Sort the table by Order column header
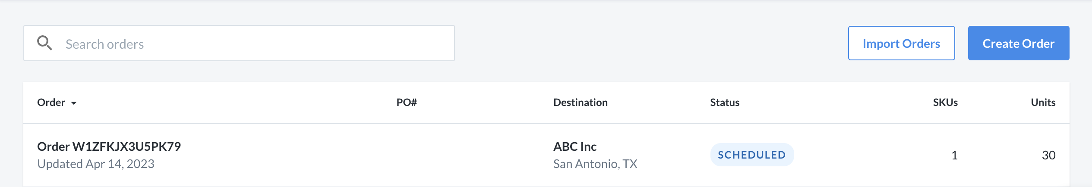The height and width of the screenshot is (187, 1092). point(51,102)
